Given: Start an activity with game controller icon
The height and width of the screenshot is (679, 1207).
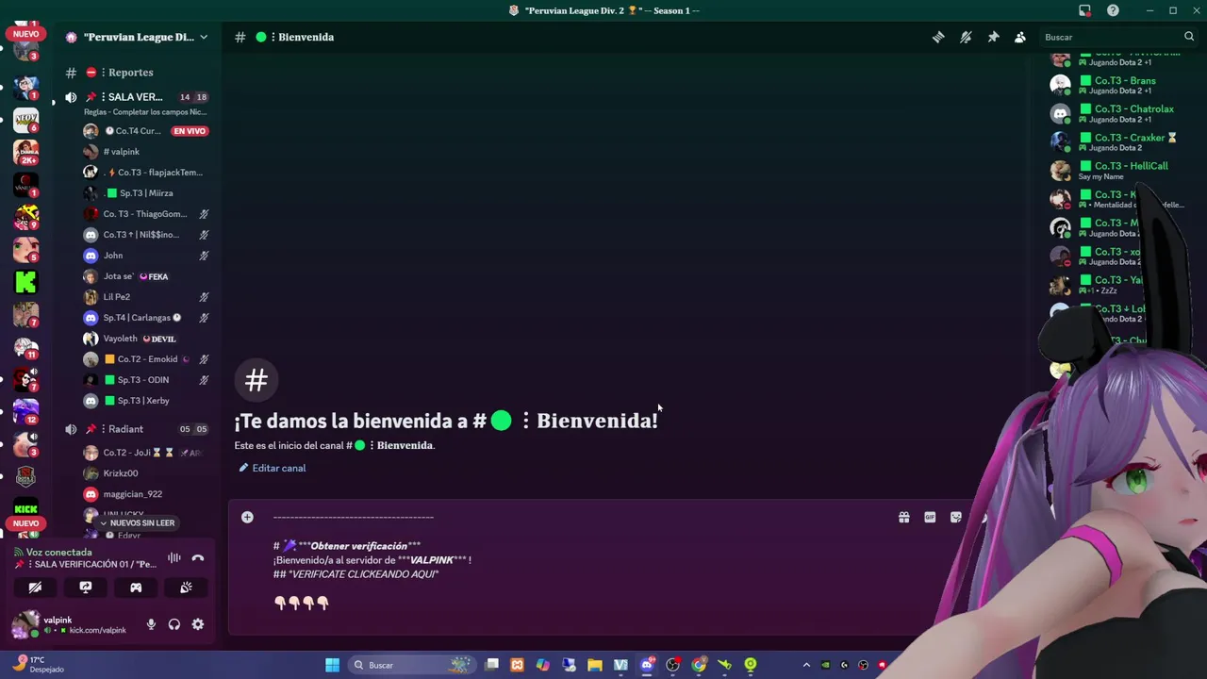Looking at the screenshot, I should click(x=136, y=588).
